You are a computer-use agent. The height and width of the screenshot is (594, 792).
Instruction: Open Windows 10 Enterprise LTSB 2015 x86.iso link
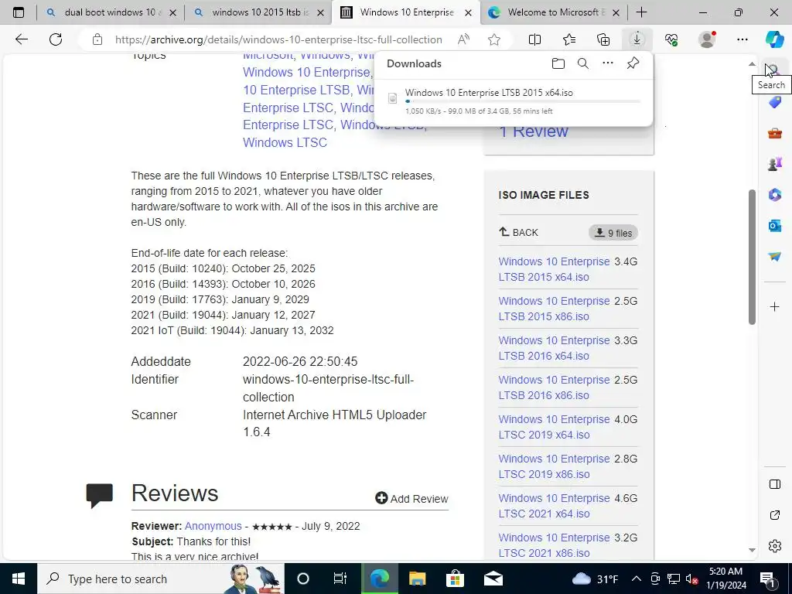tap(554, 309)
